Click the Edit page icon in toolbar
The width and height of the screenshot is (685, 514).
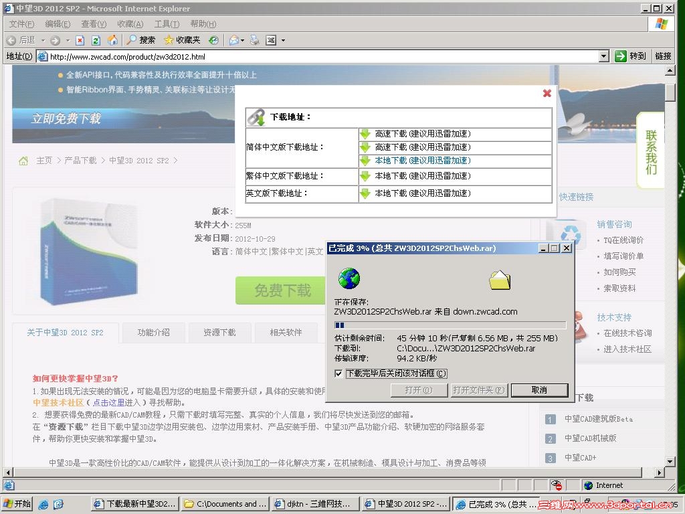point(272,40)
